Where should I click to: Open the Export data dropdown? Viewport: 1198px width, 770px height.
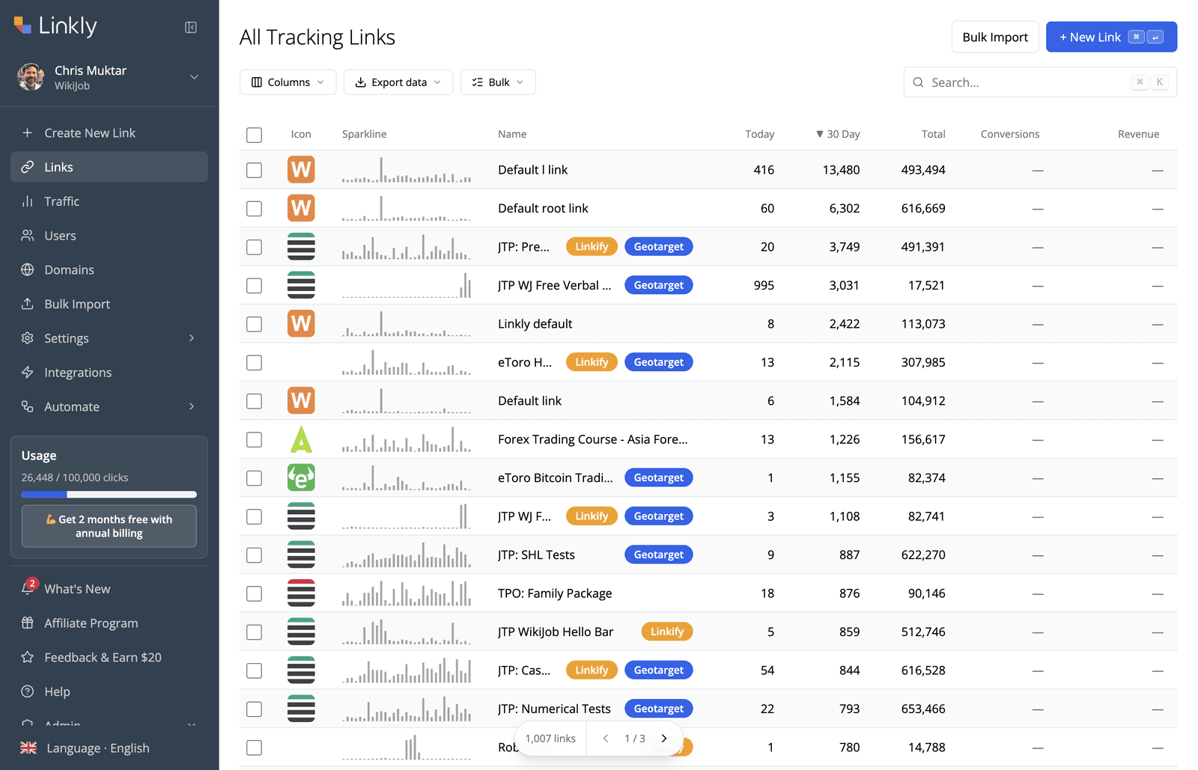398,82
